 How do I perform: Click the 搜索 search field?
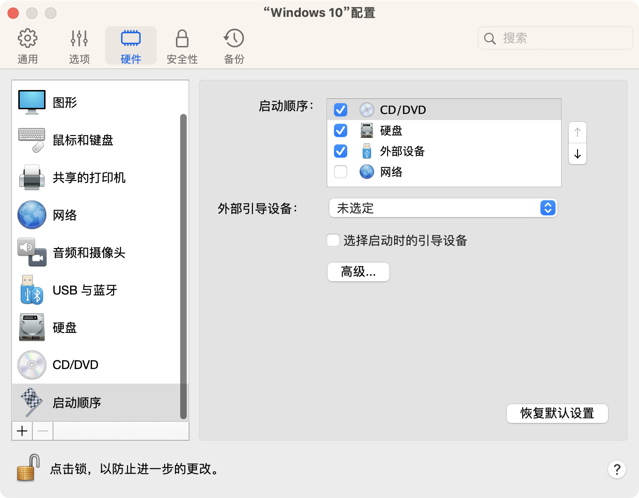pyautogui.click(x=555, y=38)
